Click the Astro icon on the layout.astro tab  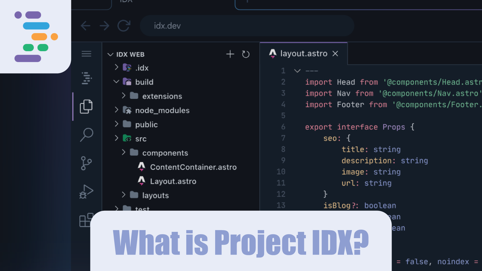[273, 53]
